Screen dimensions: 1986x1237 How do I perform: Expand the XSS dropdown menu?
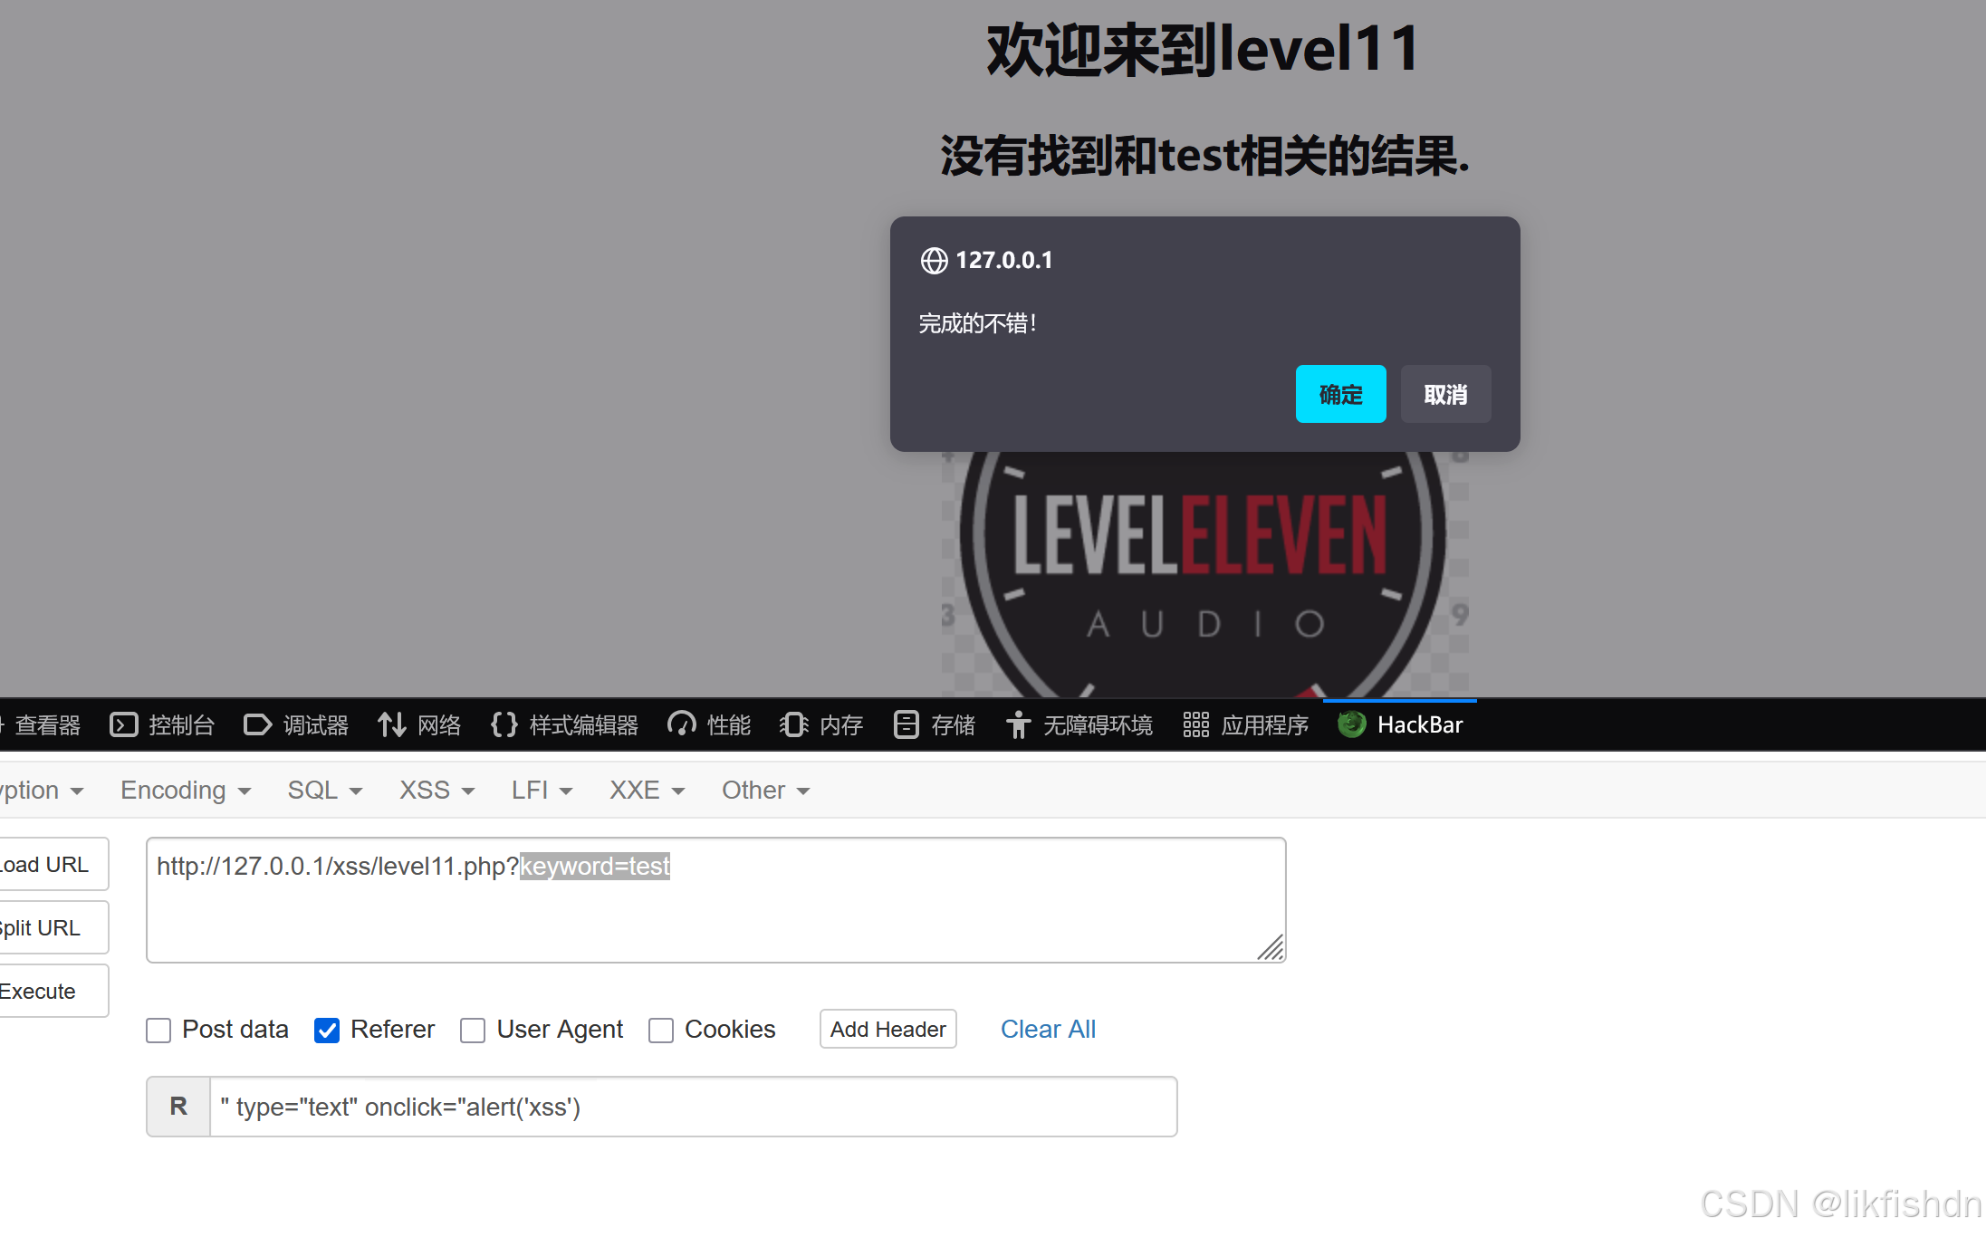click(436, 791)
